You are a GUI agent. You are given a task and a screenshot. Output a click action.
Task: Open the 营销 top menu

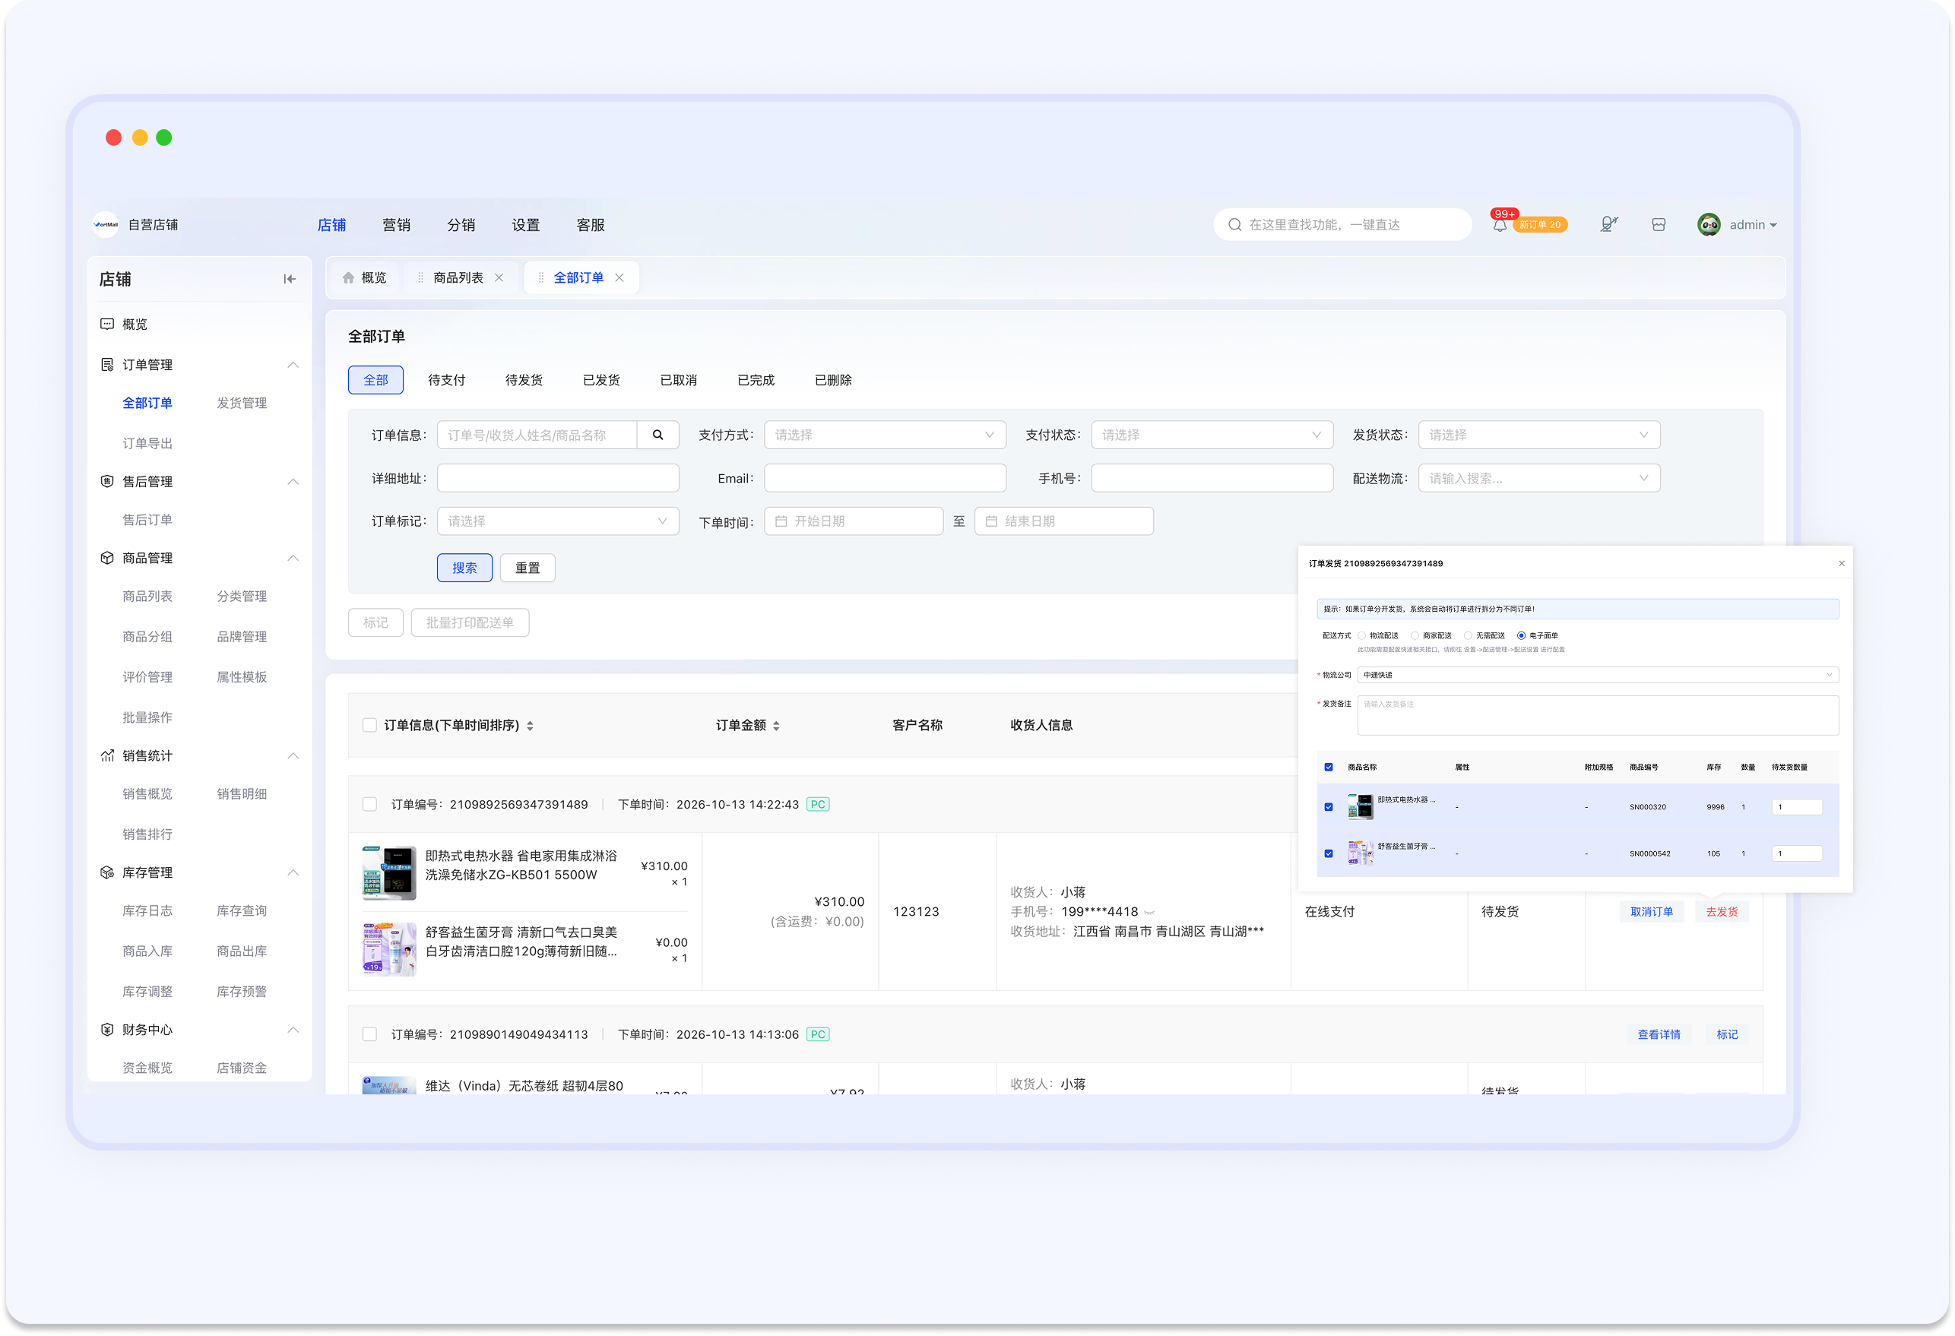pos(396,225)
